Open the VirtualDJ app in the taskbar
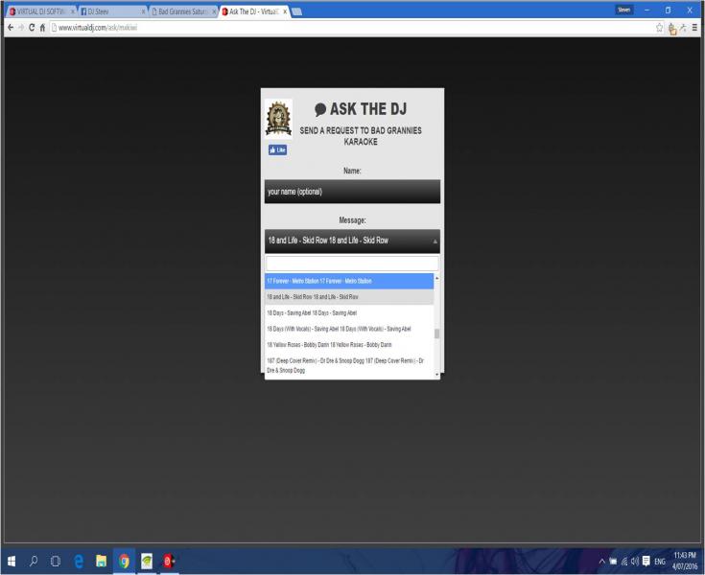Image resolution: width=705 pixels, height=575 pixels. (169, 561)
